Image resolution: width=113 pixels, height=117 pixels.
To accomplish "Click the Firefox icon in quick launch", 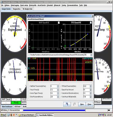I will coord(11,115).
